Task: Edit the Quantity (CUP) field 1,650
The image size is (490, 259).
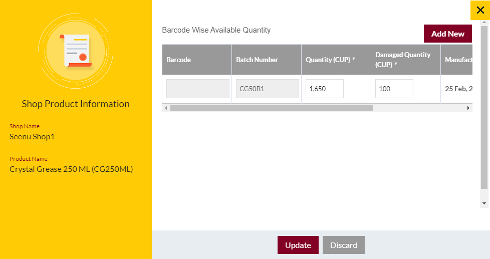Action: tap(324, 89)
